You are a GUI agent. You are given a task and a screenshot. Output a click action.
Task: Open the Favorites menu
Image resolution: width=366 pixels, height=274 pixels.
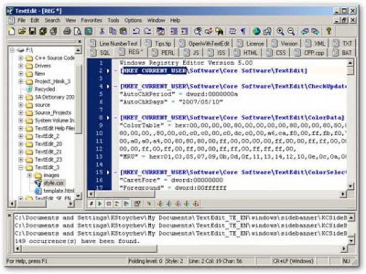(92, 20)
